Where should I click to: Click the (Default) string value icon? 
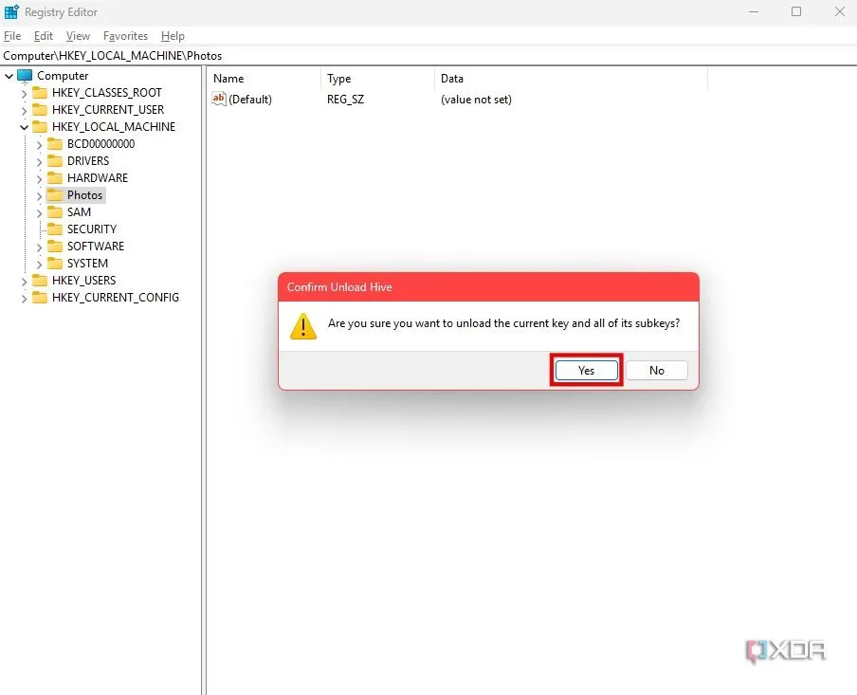click(219, 99)
